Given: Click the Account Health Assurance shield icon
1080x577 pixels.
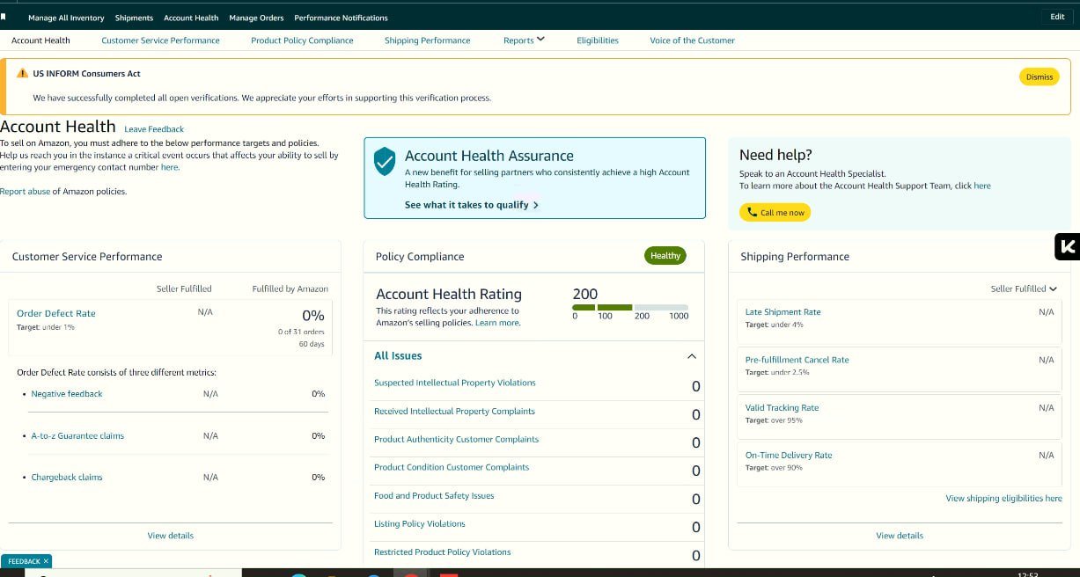Looking at the screenshot, I should pyautogui.click(x=385, y=162).
